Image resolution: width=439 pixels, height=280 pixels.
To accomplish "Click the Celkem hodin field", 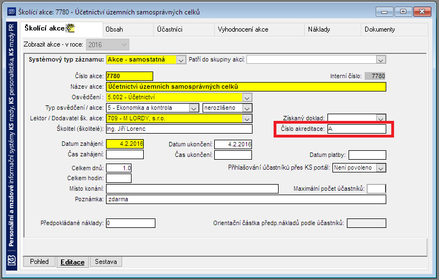I will 119,178.
